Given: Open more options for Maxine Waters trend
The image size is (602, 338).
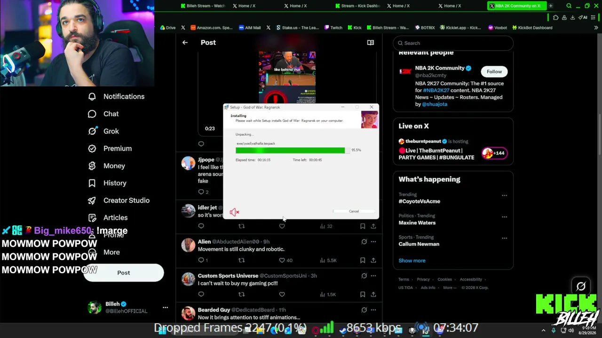Looking at the screenshot, I should (504, 217).
